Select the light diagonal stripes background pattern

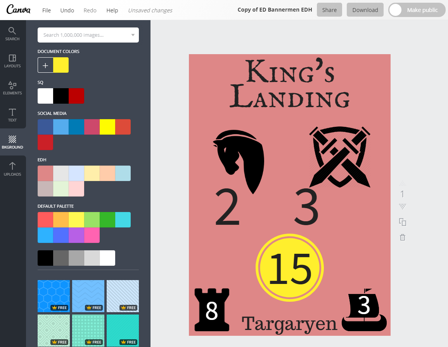click(123, 296)
